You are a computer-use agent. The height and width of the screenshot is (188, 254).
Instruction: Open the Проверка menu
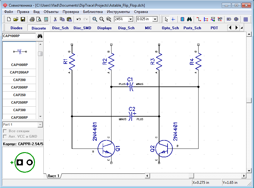pyautogui.click(x=71, y=12)
